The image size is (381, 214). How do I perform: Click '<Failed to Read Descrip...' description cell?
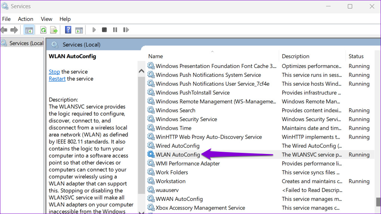[312, 190]
